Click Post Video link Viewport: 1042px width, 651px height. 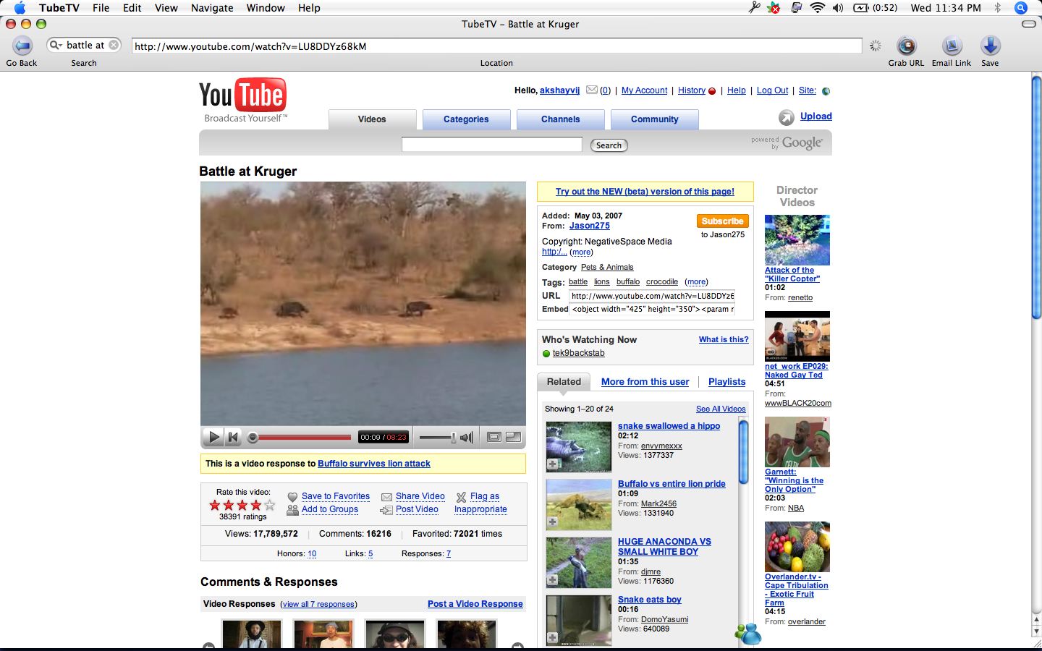coord(417,509)
